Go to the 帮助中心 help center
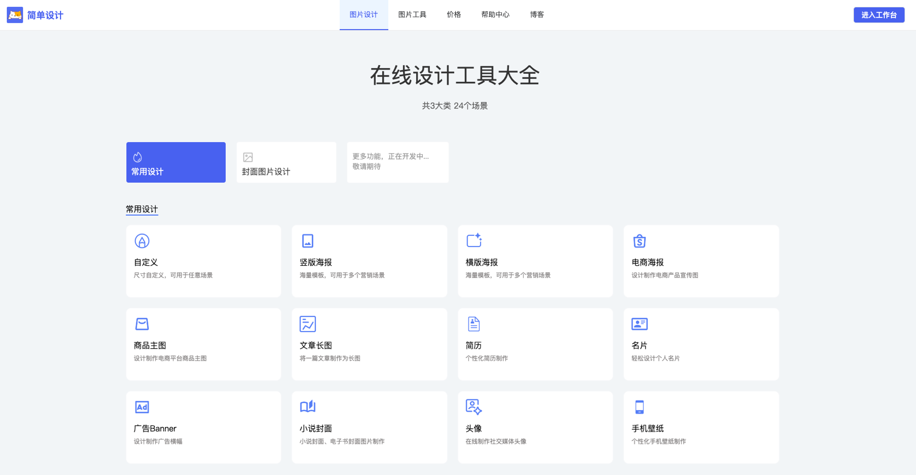Image resolution: width=916 pixels, height=475 pixels. (495, 15)
